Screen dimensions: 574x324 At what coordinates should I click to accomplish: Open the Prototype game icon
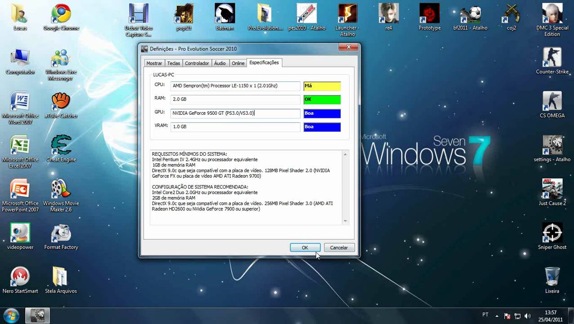pos(430,17)
